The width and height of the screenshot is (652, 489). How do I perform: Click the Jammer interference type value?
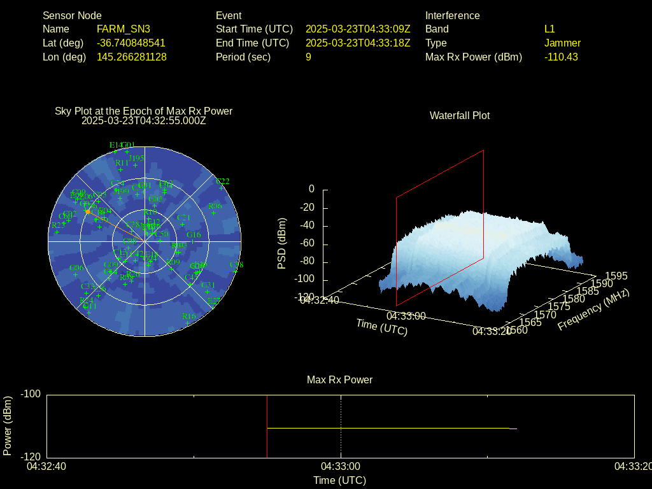pyautogui.click(x=562, y=43)
